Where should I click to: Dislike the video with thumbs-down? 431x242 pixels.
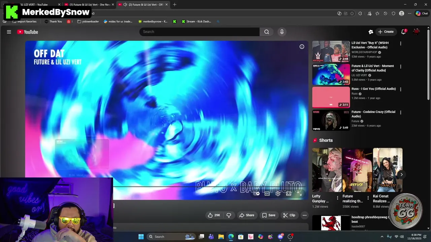pyautogui.click(x=229, y=215)
